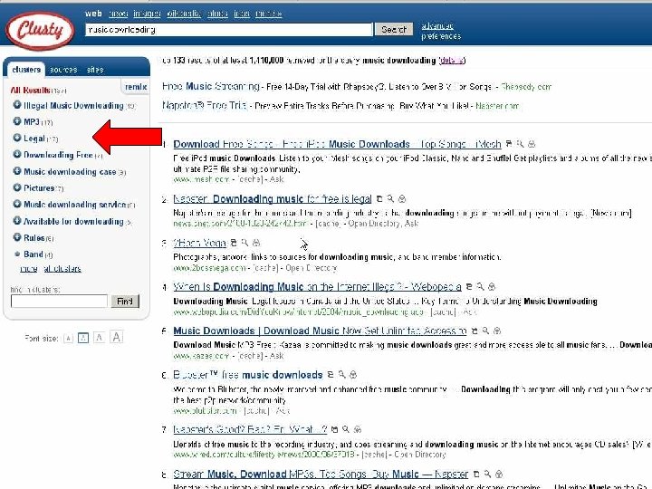This screenshot has height=489, width=652.
Task: Click show in clusters icon for Napster legal result
Action: [402, 199]
